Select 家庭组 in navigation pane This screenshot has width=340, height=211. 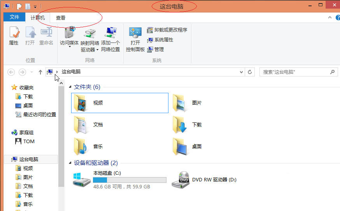coord(26,133)
